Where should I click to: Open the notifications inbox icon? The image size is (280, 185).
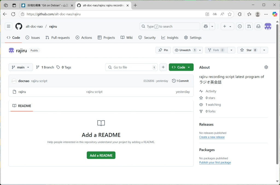258,26
